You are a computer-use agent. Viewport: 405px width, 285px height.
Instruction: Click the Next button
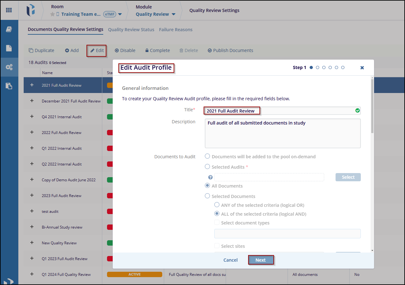(260, 260)
